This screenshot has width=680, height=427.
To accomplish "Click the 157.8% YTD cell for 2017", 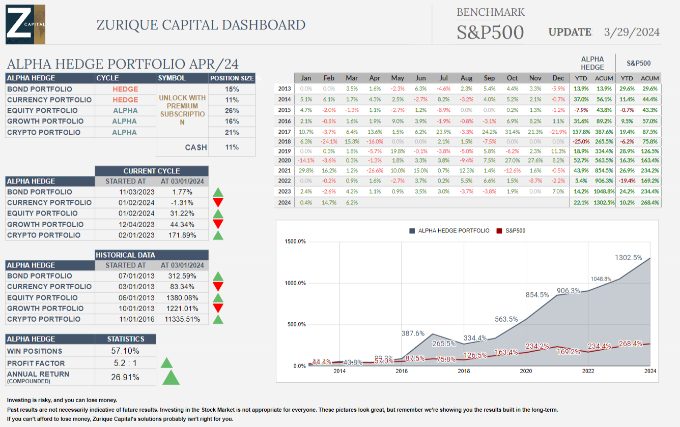I will 582,131.
